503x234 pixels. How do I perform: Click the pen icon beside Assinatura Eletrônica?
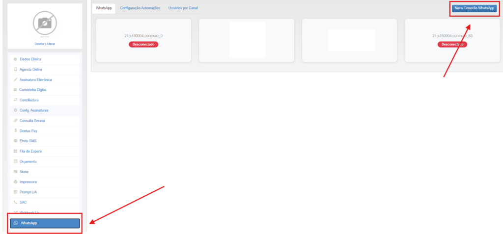pyautogui.click(x=15, y=79)
